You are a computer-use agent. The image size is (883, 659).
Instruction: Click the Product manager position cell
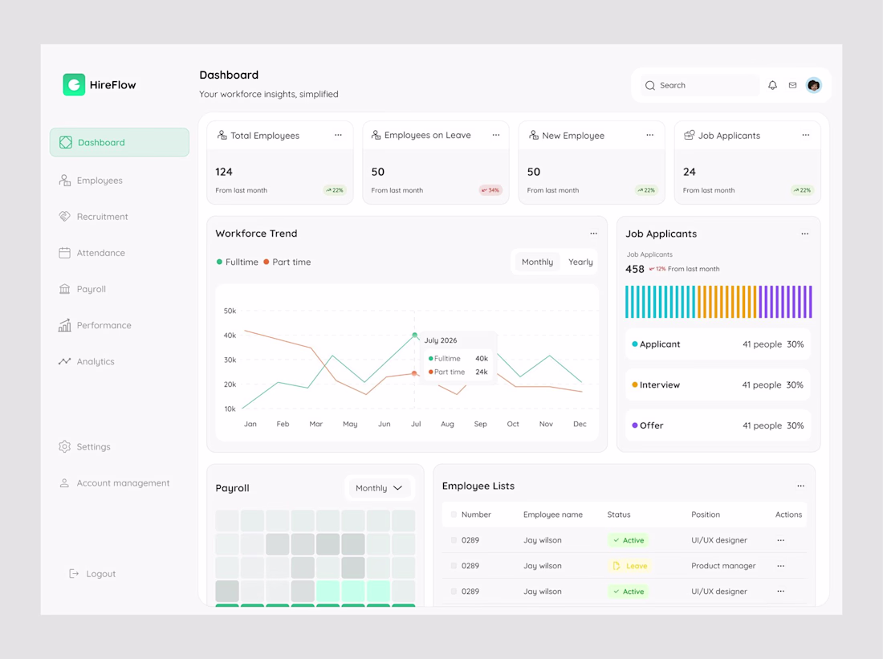pos(723,566)
